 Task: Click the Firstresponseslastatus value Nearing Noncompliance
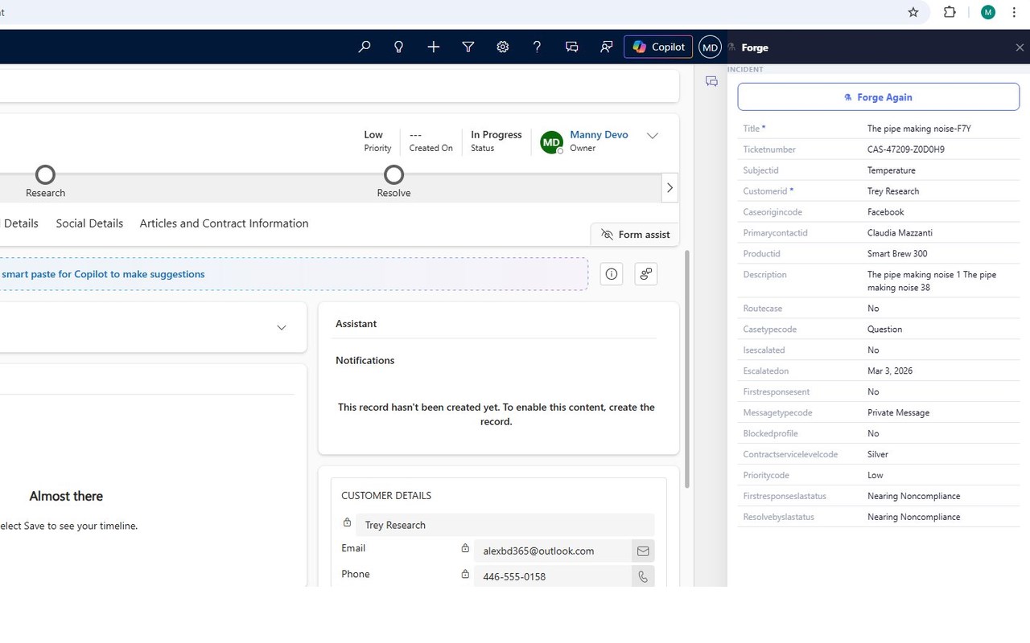coord(914,497)
